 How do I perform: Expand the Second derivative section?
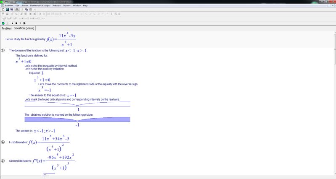point(3,161)
